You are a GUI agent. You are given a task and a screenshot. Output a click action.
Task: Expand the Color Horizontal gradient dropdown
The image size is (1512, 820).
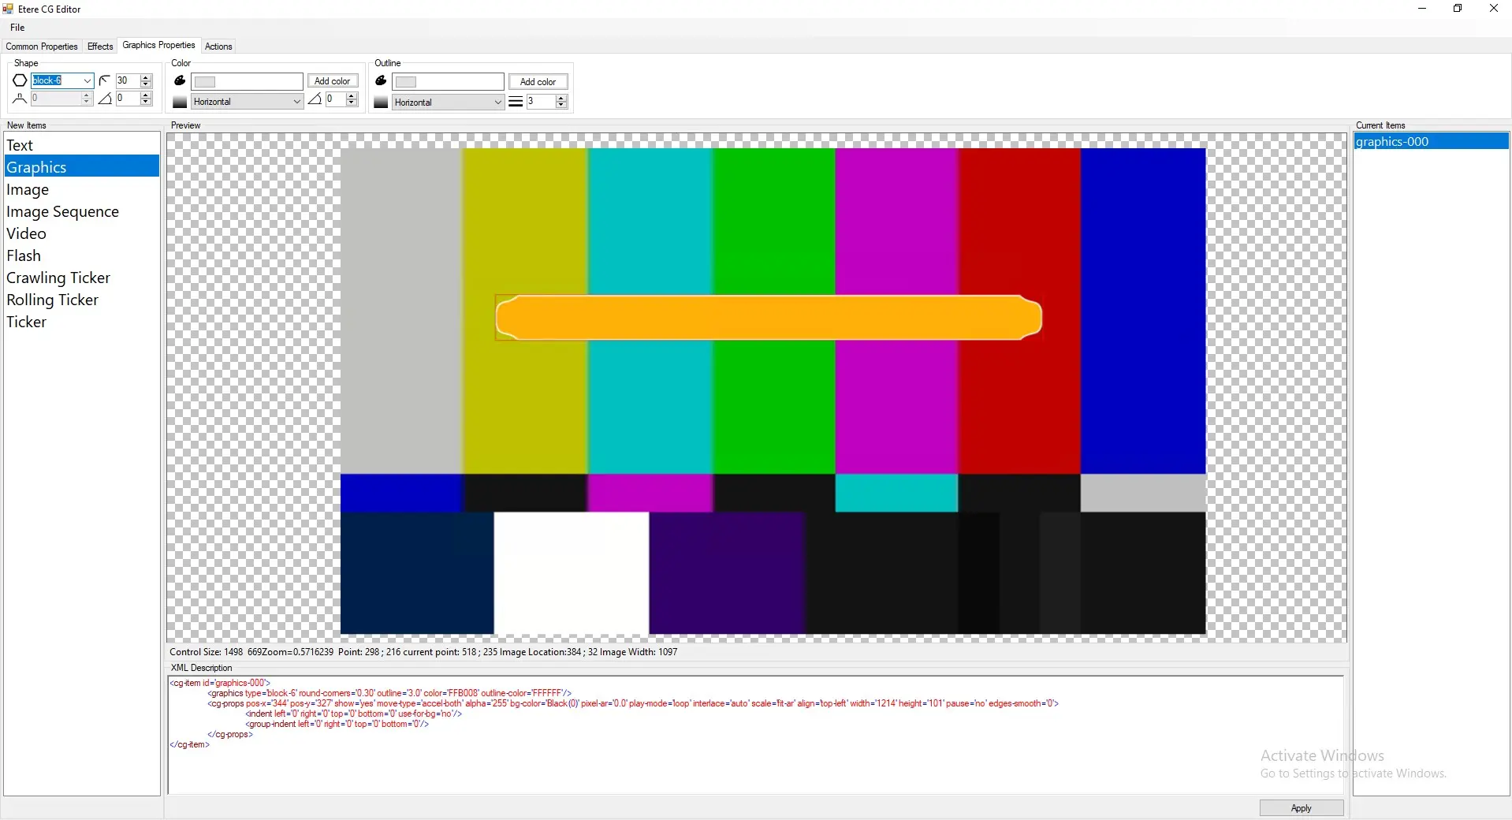pos(296,102)
